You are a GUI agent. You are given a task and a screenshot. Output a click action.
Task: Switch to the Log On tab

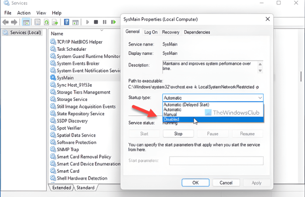coord(151,32)
